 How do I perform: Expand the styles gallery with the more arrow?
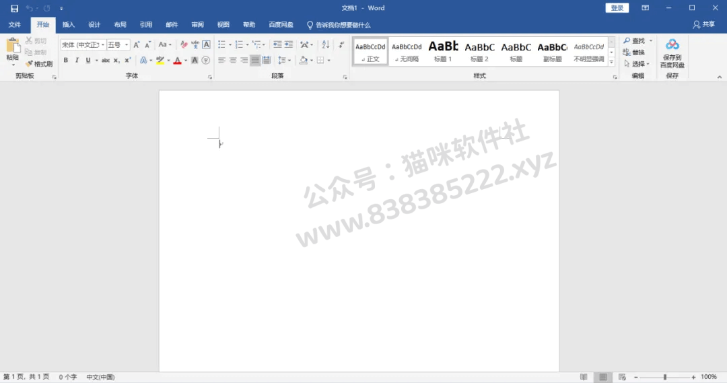coord(611,62)
